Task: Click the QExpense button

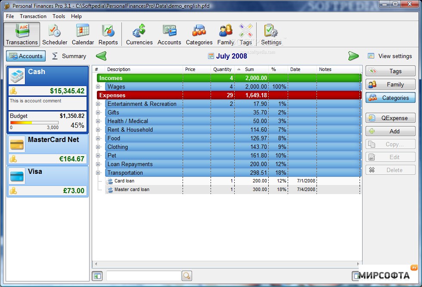Action: [x=390, y=118]
